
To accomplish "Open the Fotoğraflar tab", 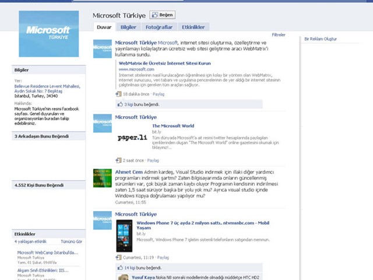I will (158, 27).
